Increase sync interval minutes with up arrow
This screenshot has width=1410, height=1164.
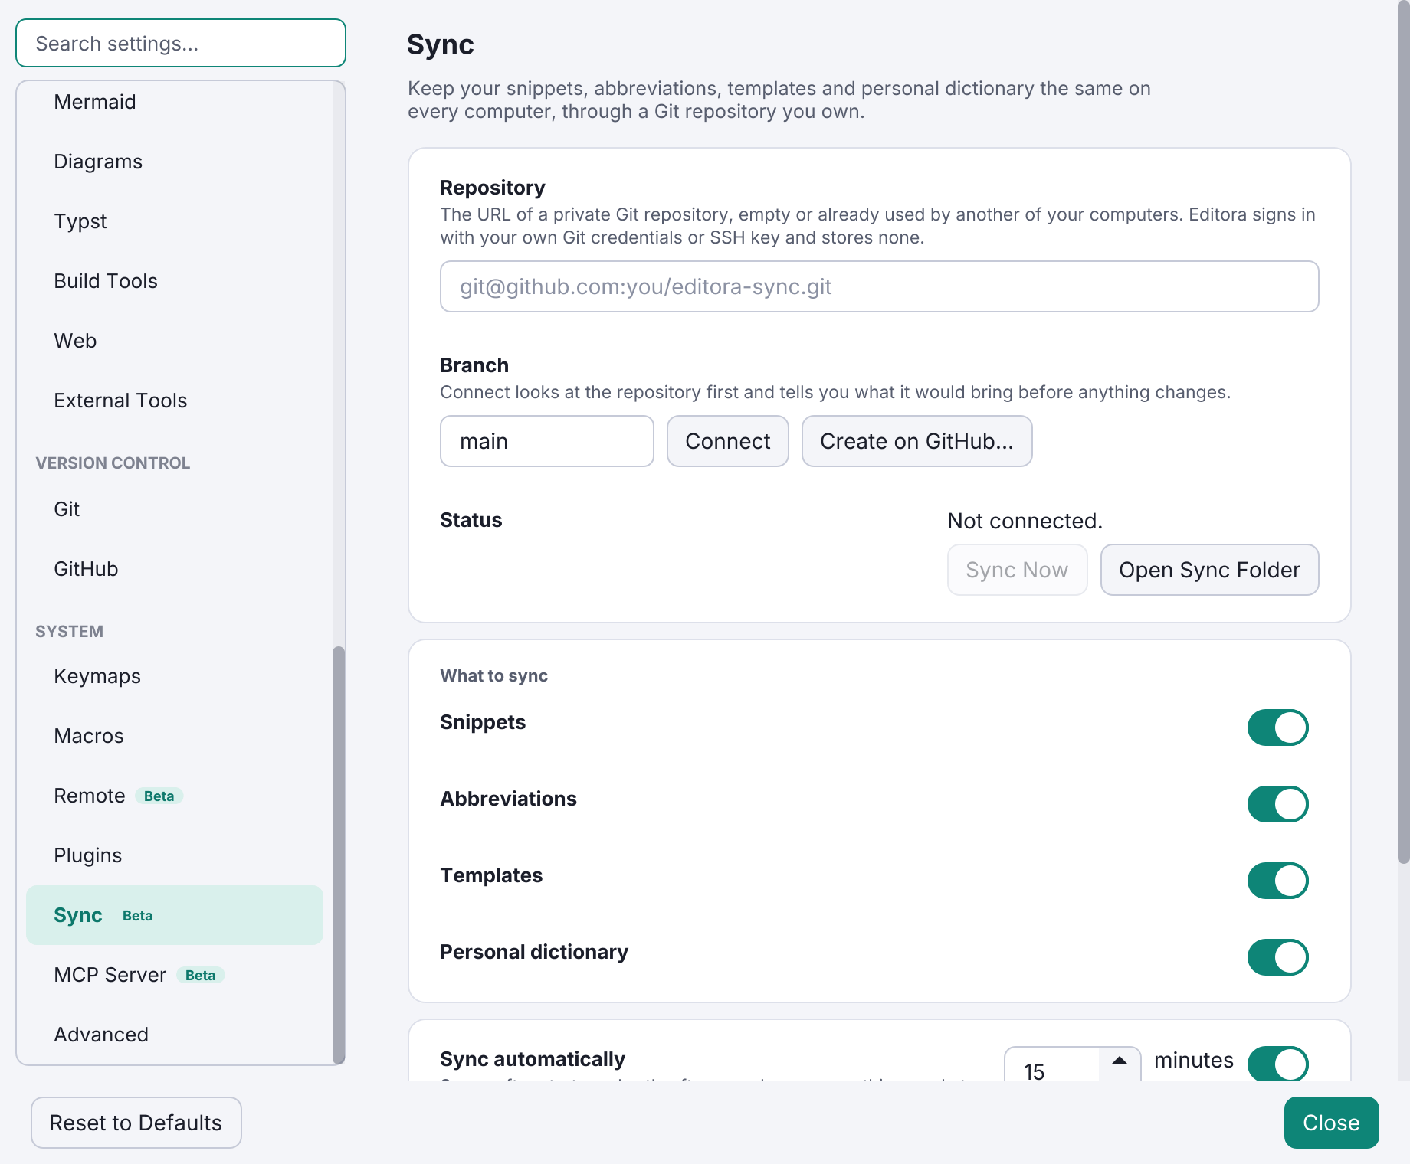(1120, 1061)
